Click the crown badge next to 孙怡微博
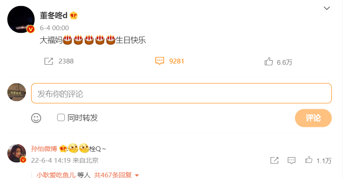This screenshot has height=180, width=343. [63, 148]
